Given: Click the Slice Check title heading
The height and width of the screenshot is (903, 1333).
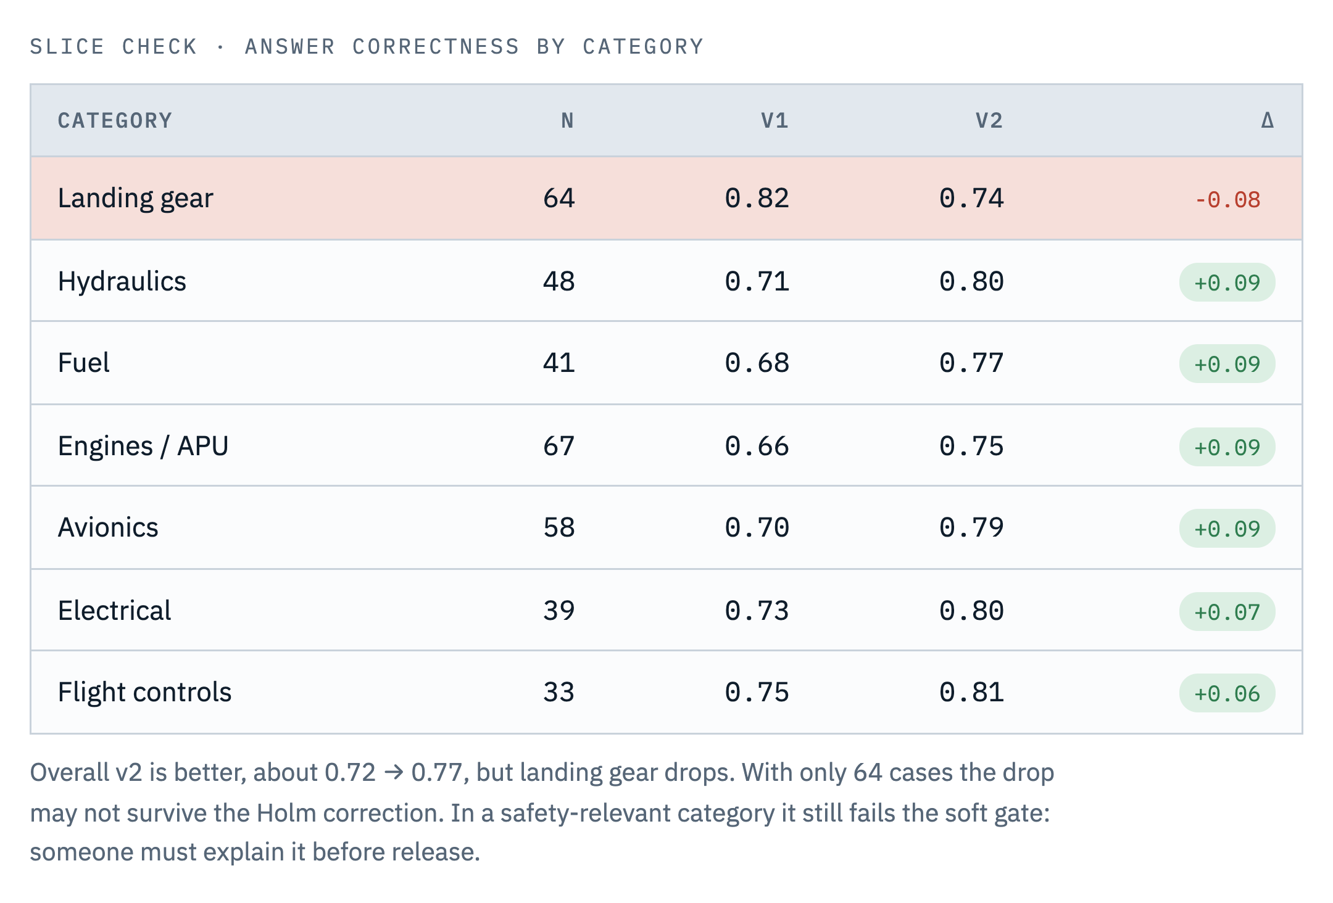Looking at the screenshot, I should [x=367, y=47].
